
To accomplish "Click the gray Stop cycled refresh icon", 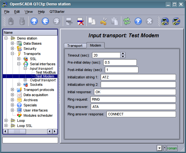I will coord(149,21).
